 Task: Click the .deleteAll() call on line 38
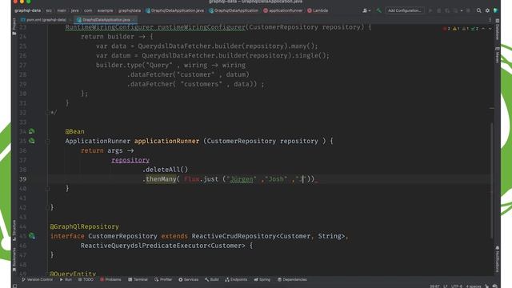pyautogui.click(x=166, y=170)
